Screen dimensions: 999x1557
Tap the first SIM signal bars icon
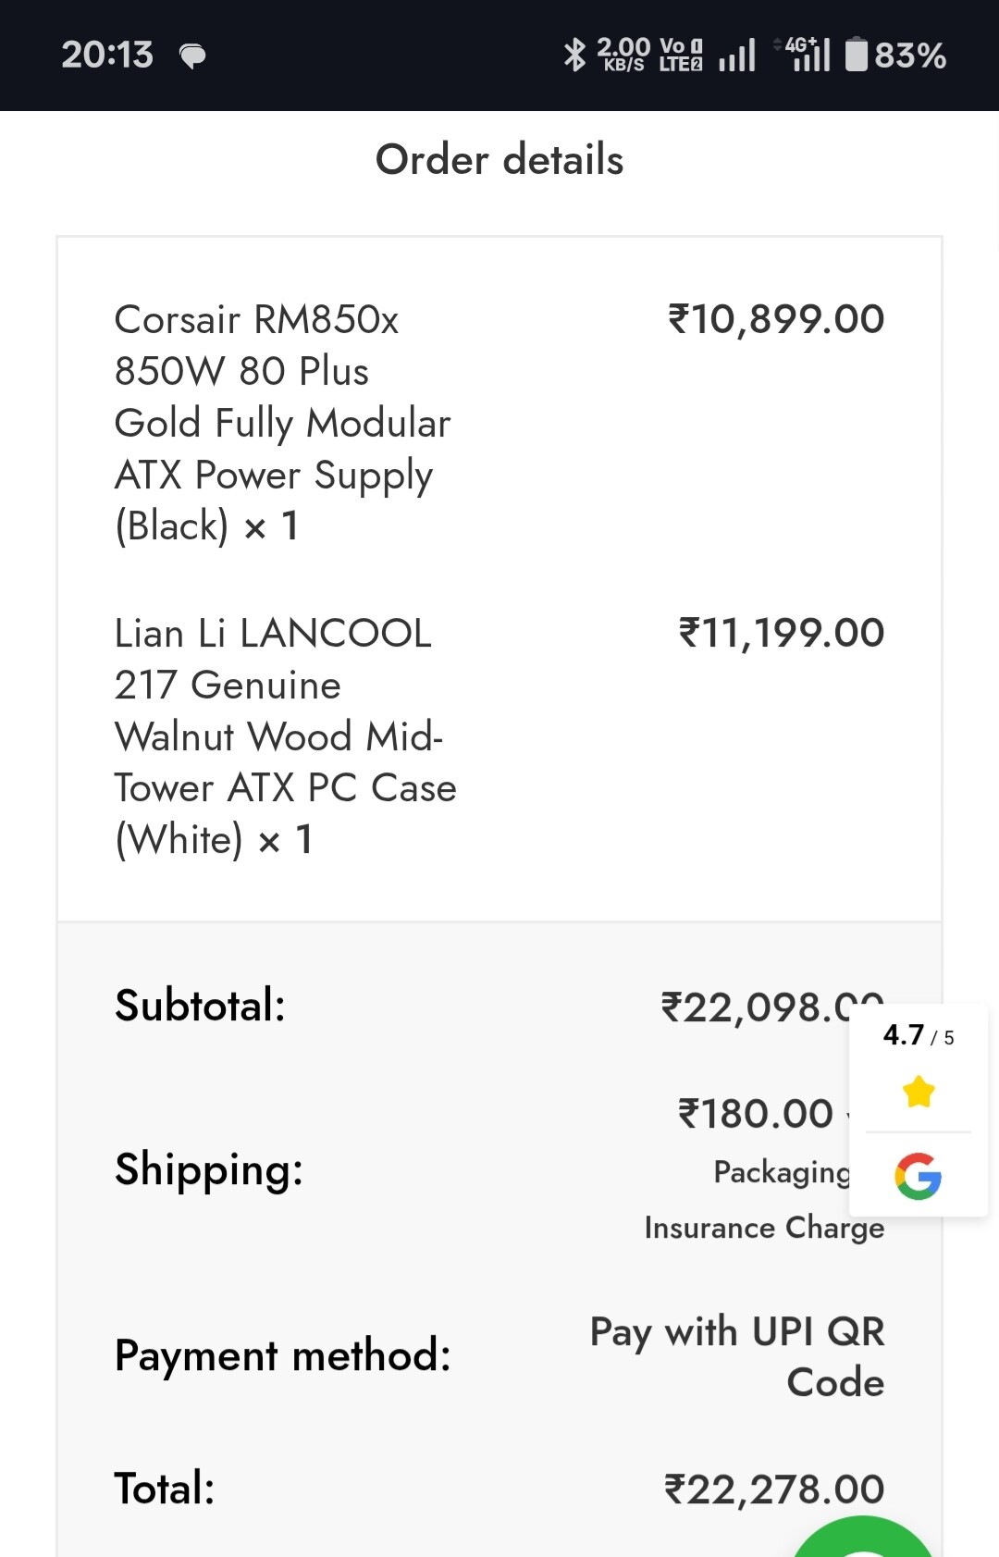click(737, 56)
